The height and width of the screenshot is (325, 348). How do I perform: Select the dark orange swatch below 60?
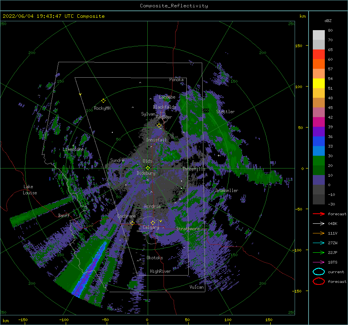click(x=319, y=64)
